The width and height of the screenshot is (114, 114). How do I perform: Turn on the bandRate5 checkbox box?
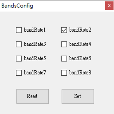tap(19, 59)
